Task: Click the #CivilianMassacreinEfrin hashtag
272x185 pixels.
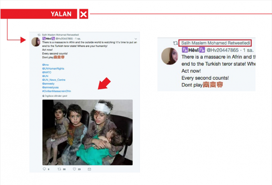Action: click(x=57, y=91)
